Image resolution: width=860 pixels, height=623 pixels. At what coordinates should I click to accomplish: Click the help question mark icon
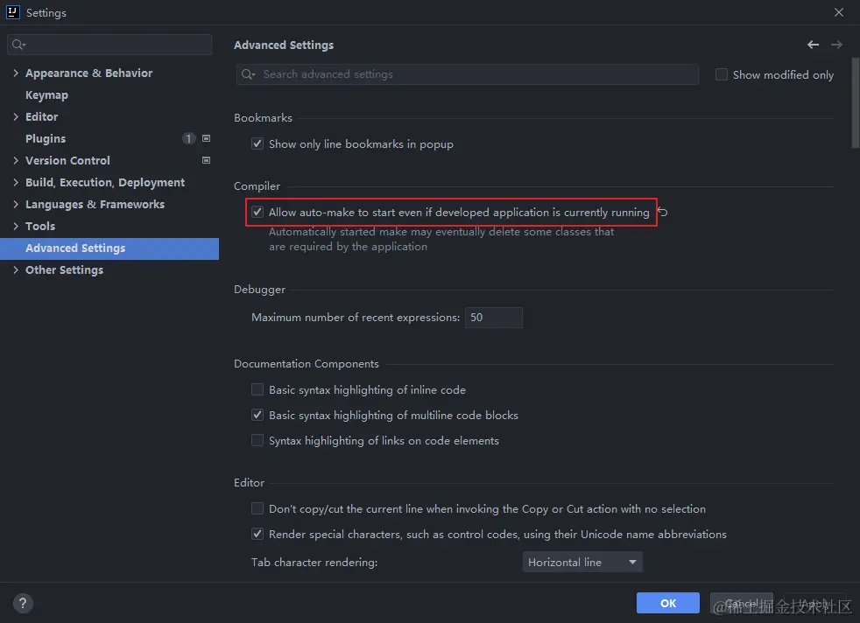tap(23, 603)
